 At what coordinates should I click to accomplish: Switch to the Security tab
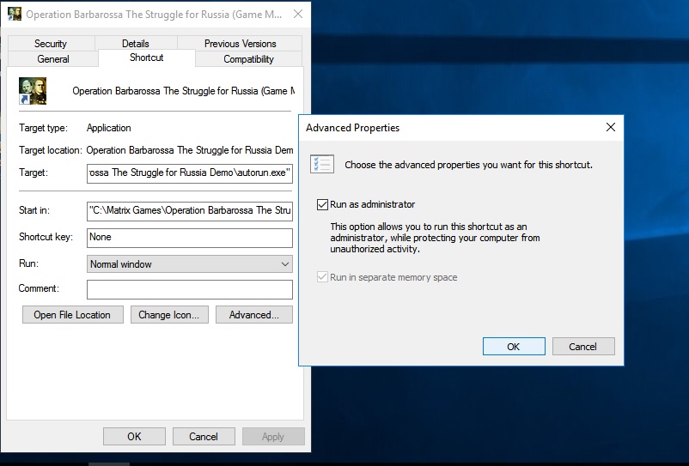click(51, 44)
